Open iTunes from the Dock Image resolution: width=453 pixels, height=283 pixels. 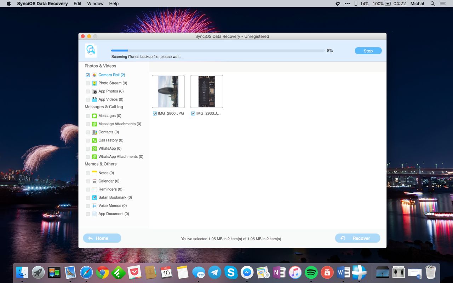(x=295, y=272)
